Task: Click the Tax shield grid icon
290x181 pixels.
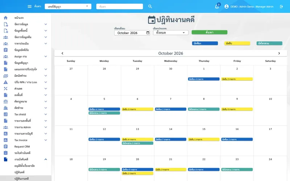Action: (x=5, y=114)
